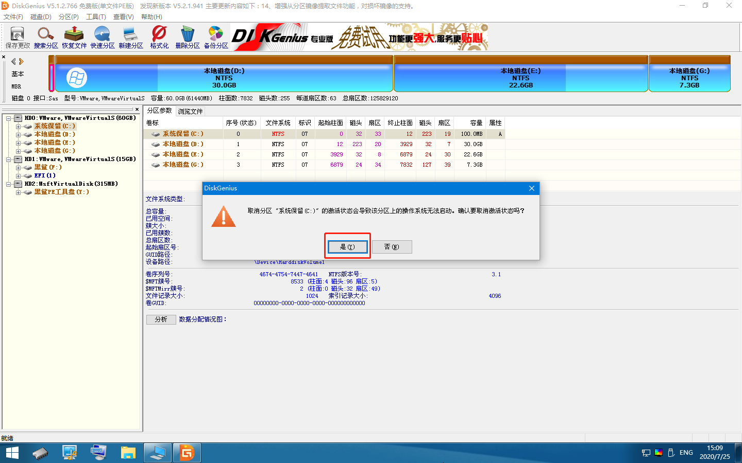Click the network settings taskbar icon
Viewport: 742px width, 463px height.
[x=70, y=453]
